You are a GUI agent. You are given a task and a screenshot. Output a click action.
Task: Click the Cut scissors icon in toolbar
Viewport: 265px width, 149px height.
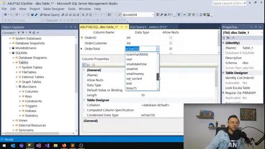click(x=83, y=15)
